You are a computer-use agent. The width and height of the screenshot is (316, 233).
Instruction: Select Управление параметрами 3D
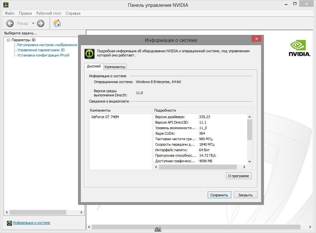click(x=41, y=50)
